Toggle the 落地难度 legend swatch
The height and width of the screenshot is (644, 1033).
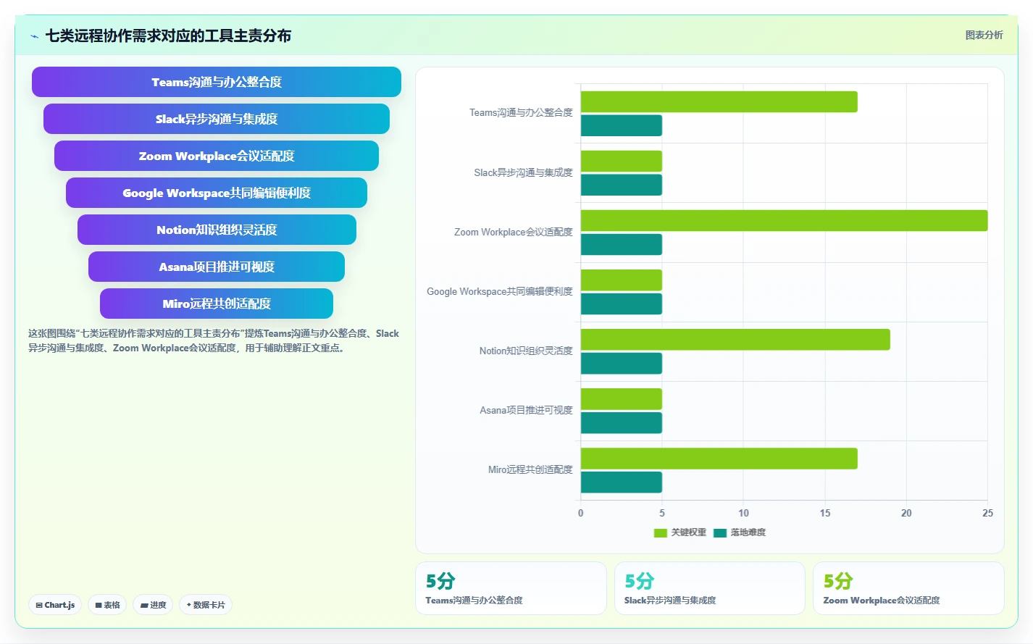(x=720, y=532)
